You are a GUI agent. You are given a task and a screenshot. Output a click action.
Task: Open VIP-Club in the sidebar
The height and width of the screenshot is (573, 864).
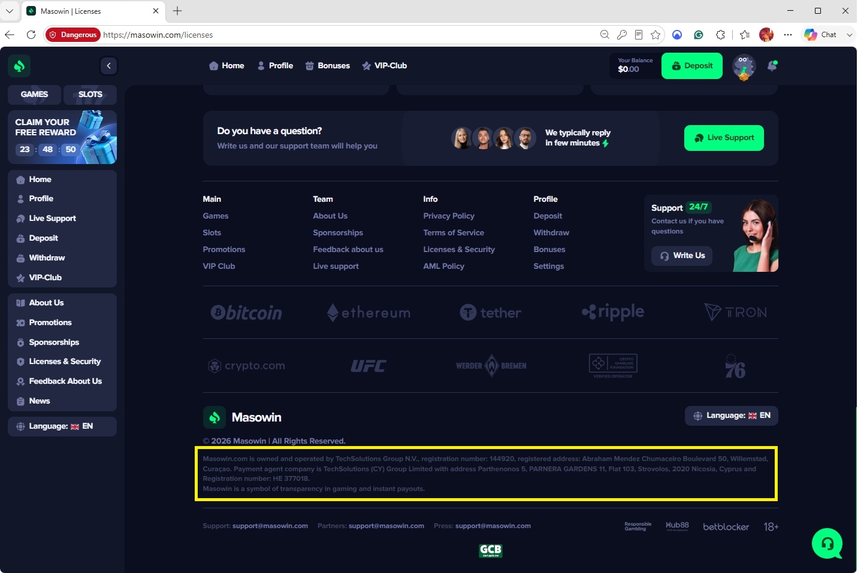(x=62, y=278)
